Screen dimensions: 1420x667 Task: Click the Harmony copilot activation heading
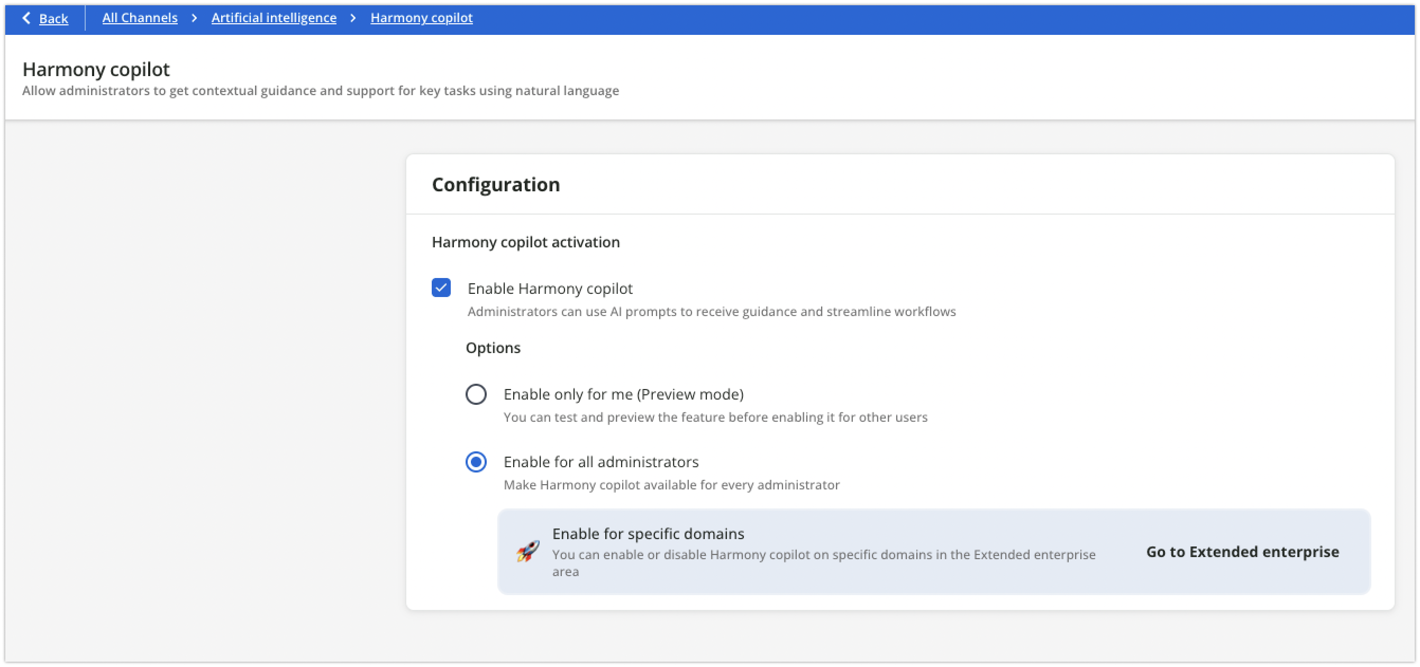[x=525, y=243]
